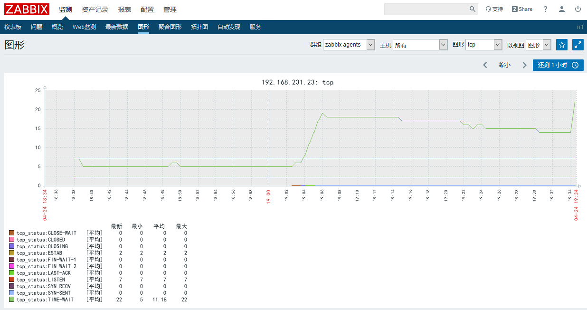Open the 配置 menu
This screenshot has width=587, height=310.
(147, 9)
